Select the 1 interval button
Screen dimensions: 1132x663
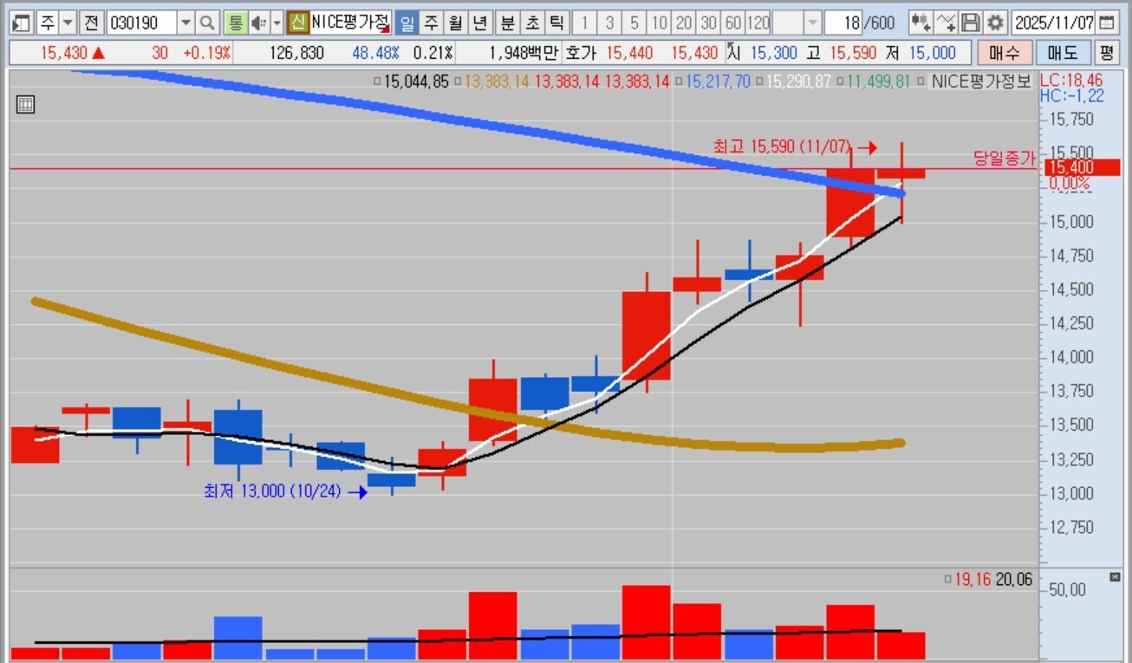point(584,23)
